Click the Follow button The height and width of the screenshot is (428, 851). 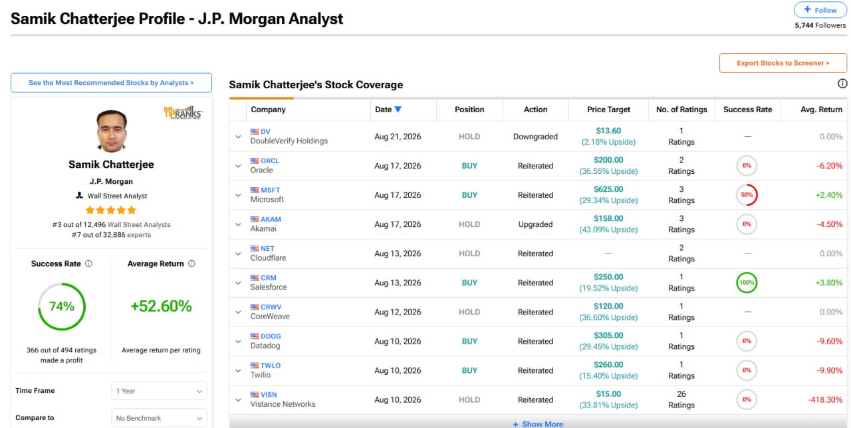820,10
